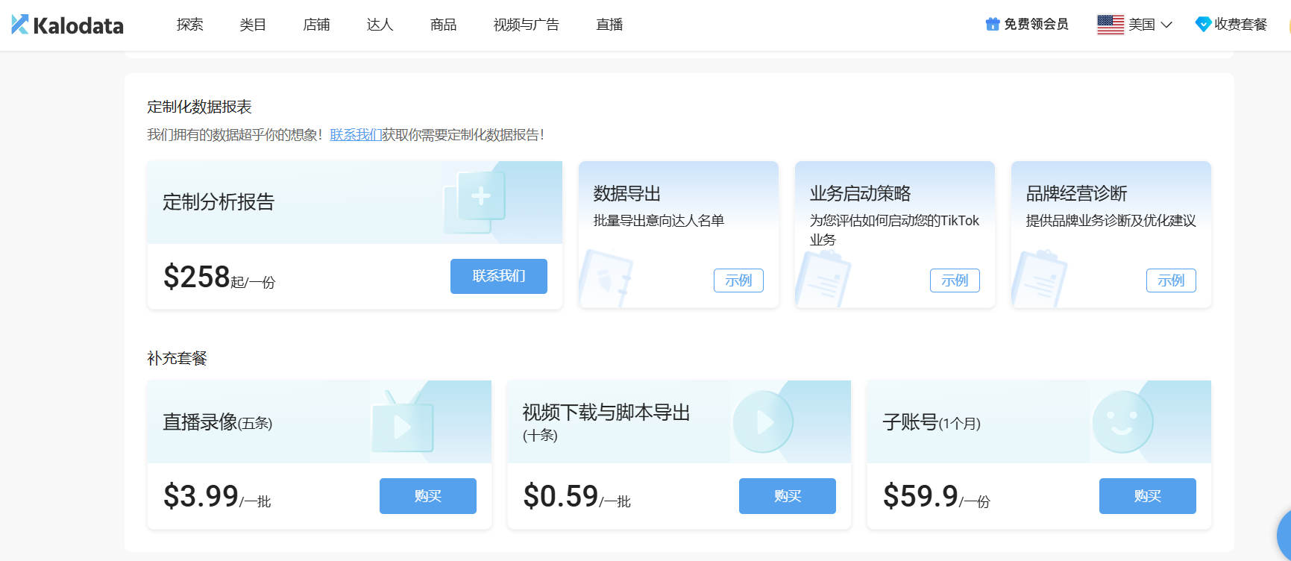Viewport: 1291px width, 561px height.
Task: Click 提供品牌业务诊断及优化建议 description text
Action: click(1111, 221)
